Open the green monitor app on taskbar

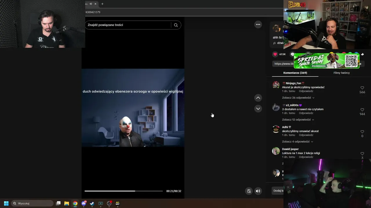[x=101, y=203]
